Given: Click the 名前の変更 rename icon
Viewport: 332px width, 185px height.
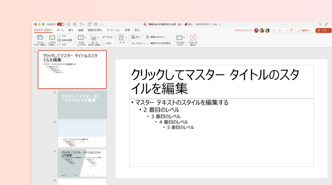Looking at the screenshot, I should (59, 40).
